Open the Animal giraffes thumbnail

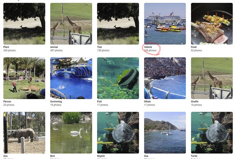71,24
